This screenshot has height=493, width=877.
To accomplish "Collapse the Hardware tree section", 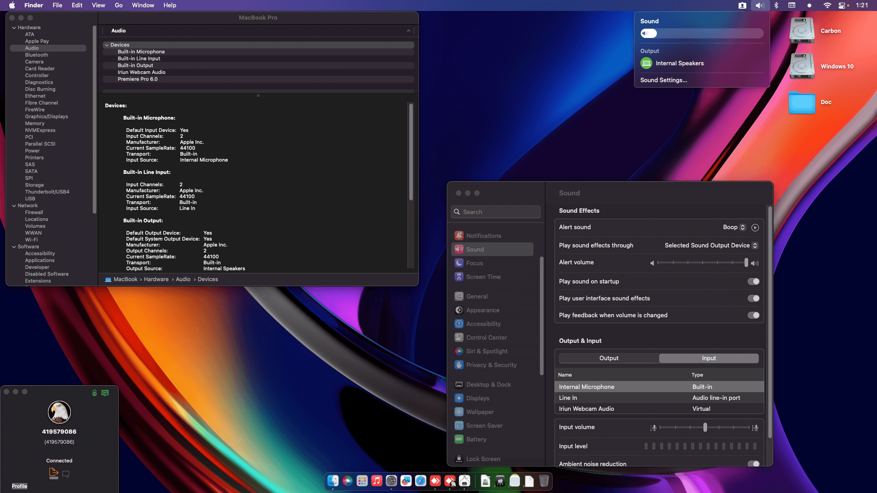I will 14,28.
